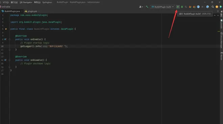Jump to next highlighted problem arrow
Screen dimensions: 223x124
218,15
